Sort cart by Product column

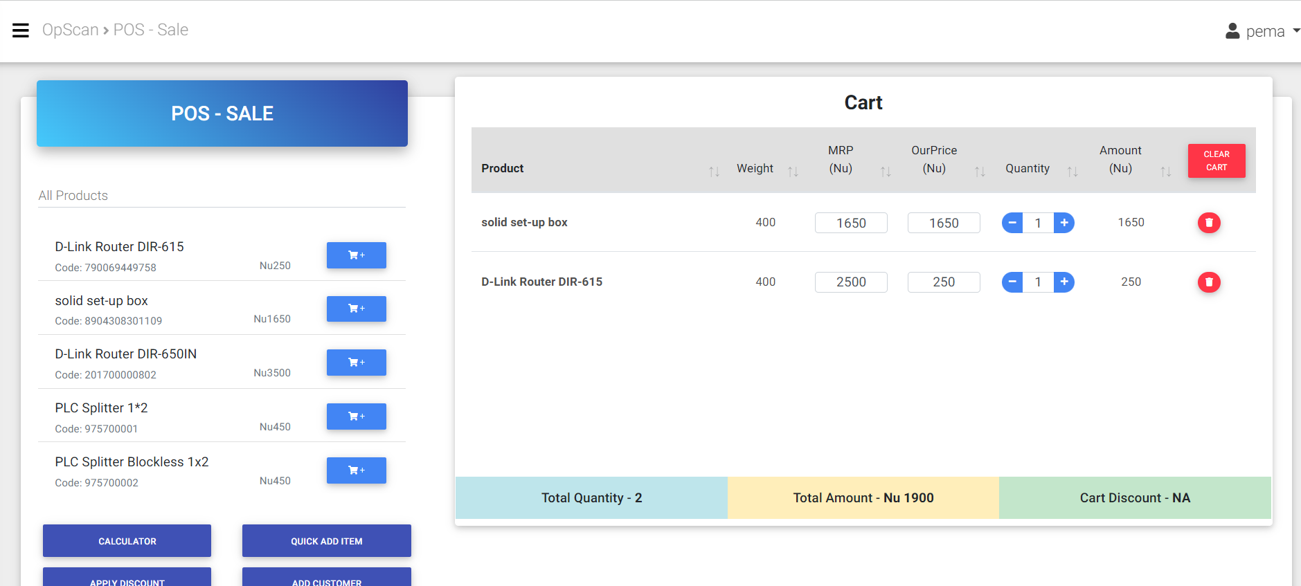click(x=714, y=171)
